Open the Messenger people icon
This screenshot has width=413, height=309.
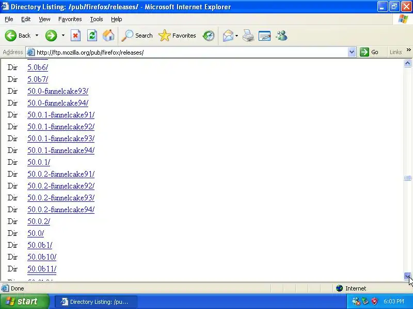pos(281,36)
